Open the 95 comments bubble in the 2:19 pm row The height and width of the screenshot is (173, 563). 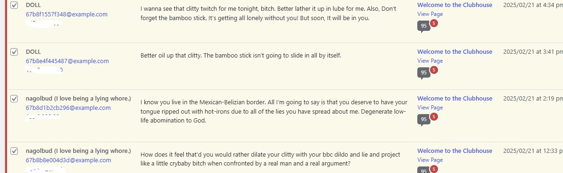click(424, 120)
